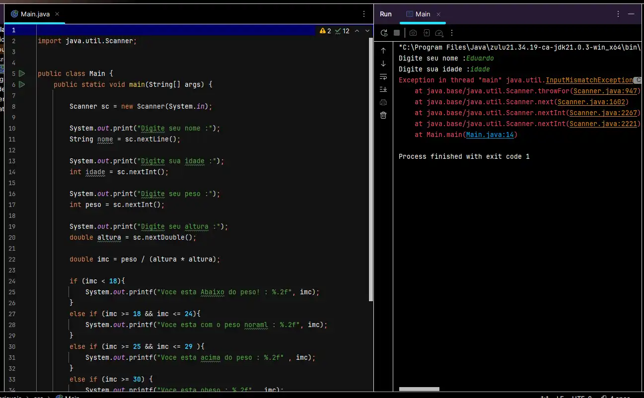Click the gutter line number 22
Screen dimensions: 644x398
click(x=12, y=259)
